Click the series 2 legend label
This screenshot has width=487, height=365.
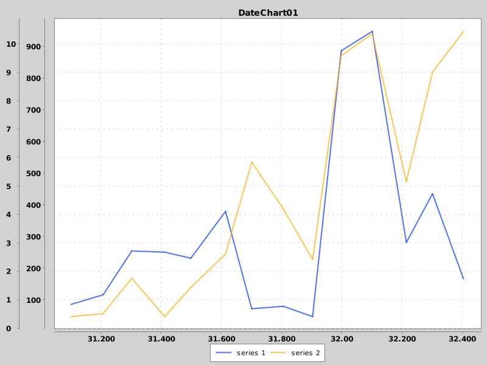click(306, 353)
